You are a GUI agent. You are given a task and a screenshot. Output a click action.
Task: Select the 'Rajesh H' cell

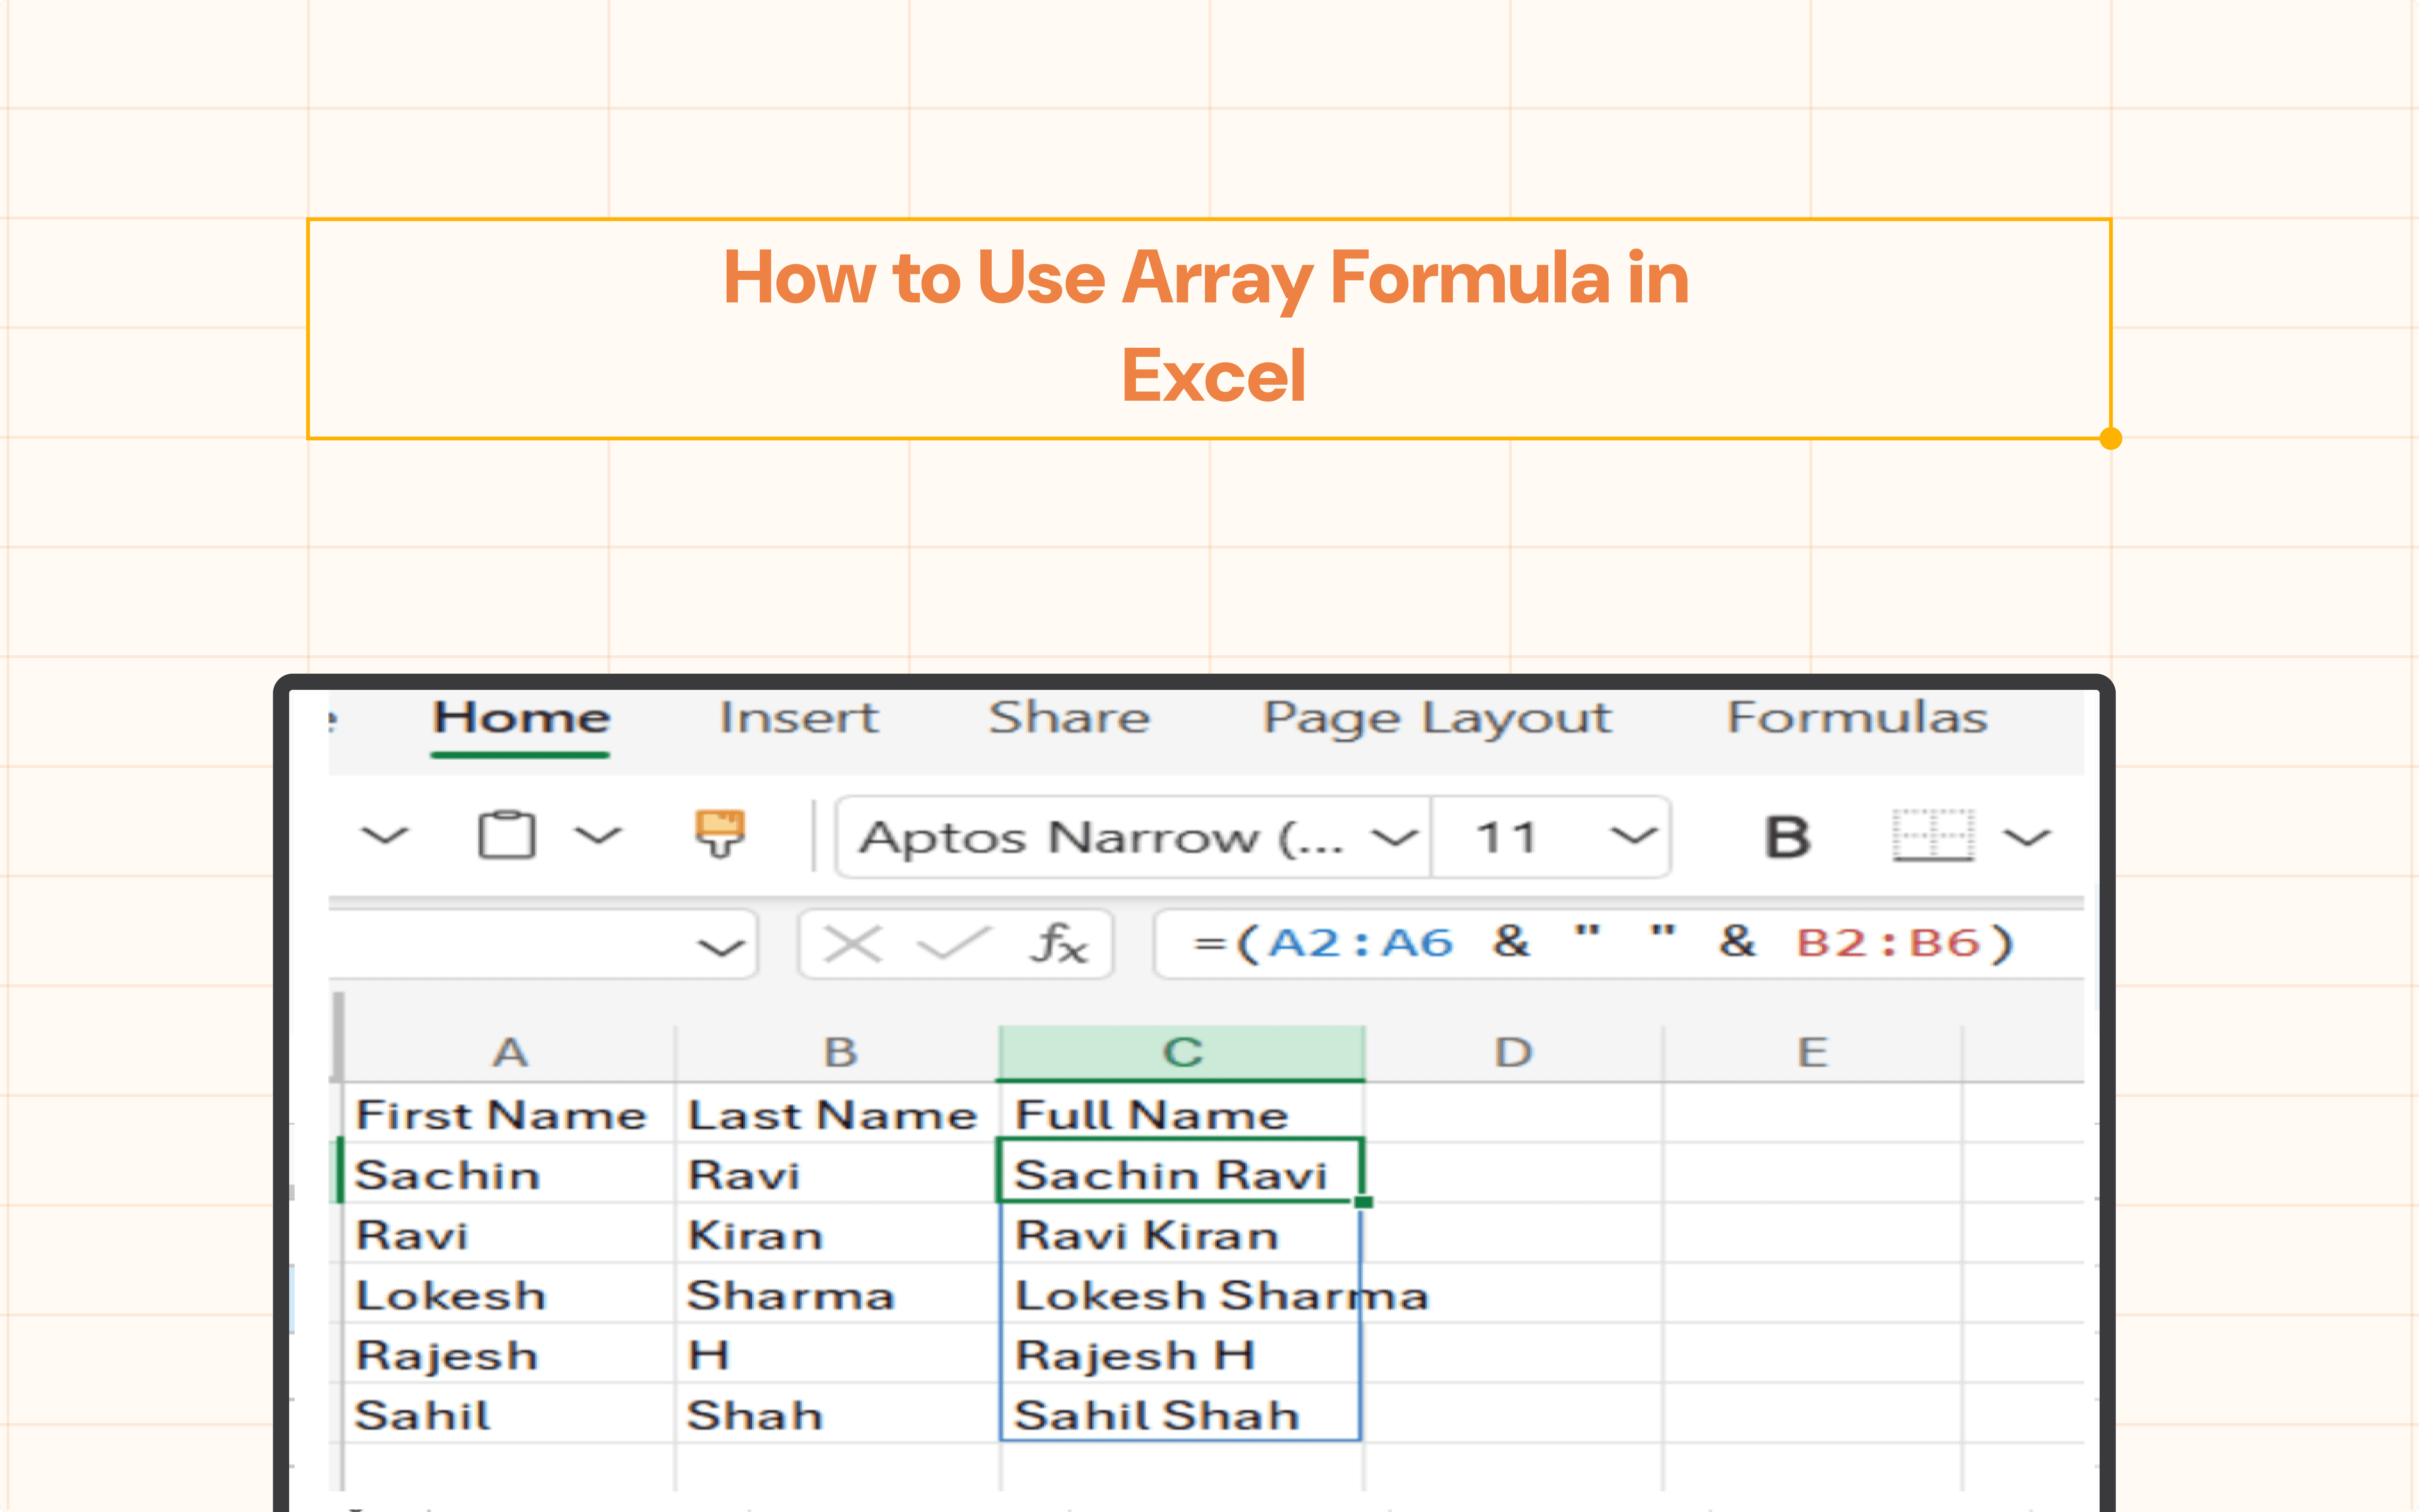pos(1182,1353)
